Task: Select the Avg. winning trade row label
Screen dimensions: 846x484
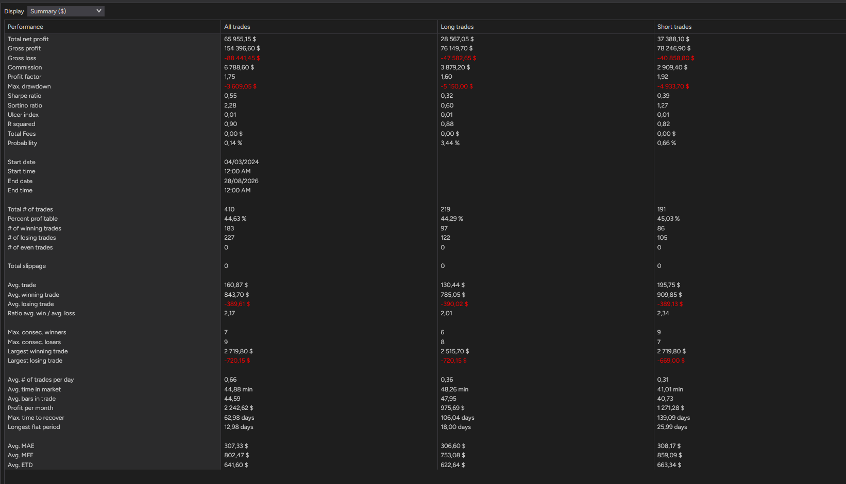Action: pos(33,295)
